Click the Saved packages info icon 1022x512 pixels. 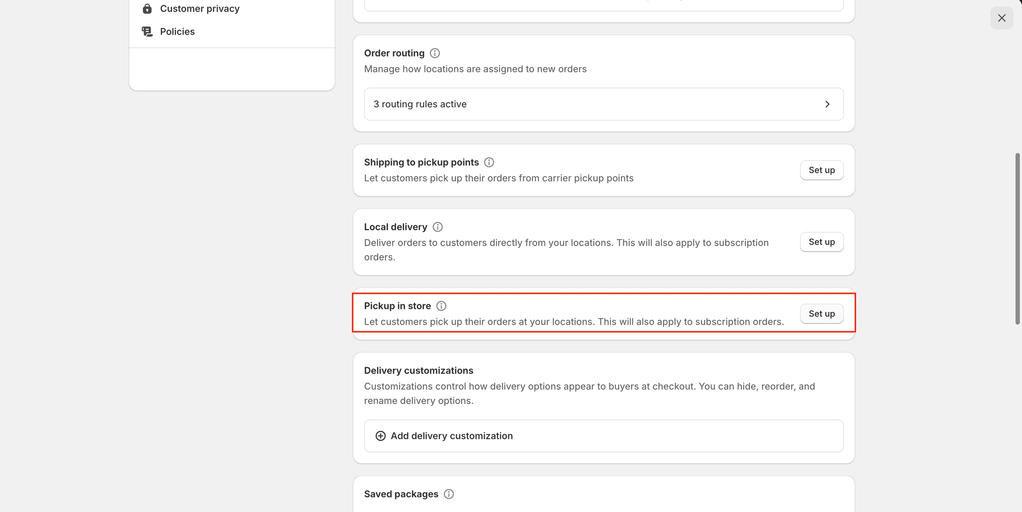448,494
